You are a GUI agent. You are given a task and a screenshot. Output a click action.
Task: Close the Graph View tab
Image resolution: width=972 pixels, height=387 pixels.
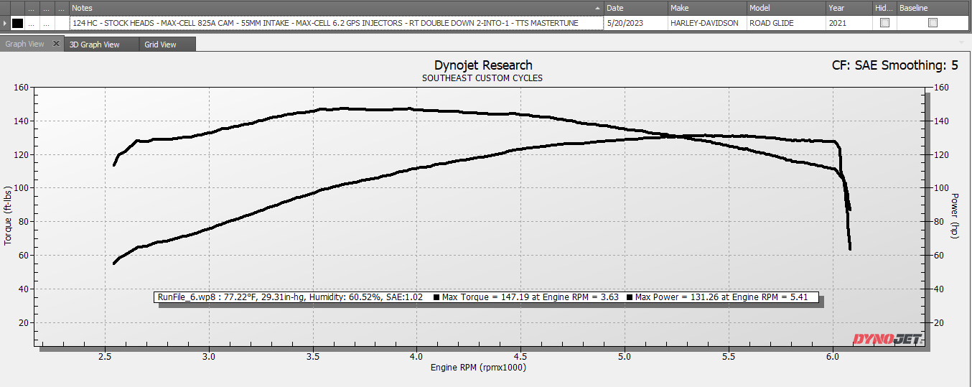click(57, 44)
